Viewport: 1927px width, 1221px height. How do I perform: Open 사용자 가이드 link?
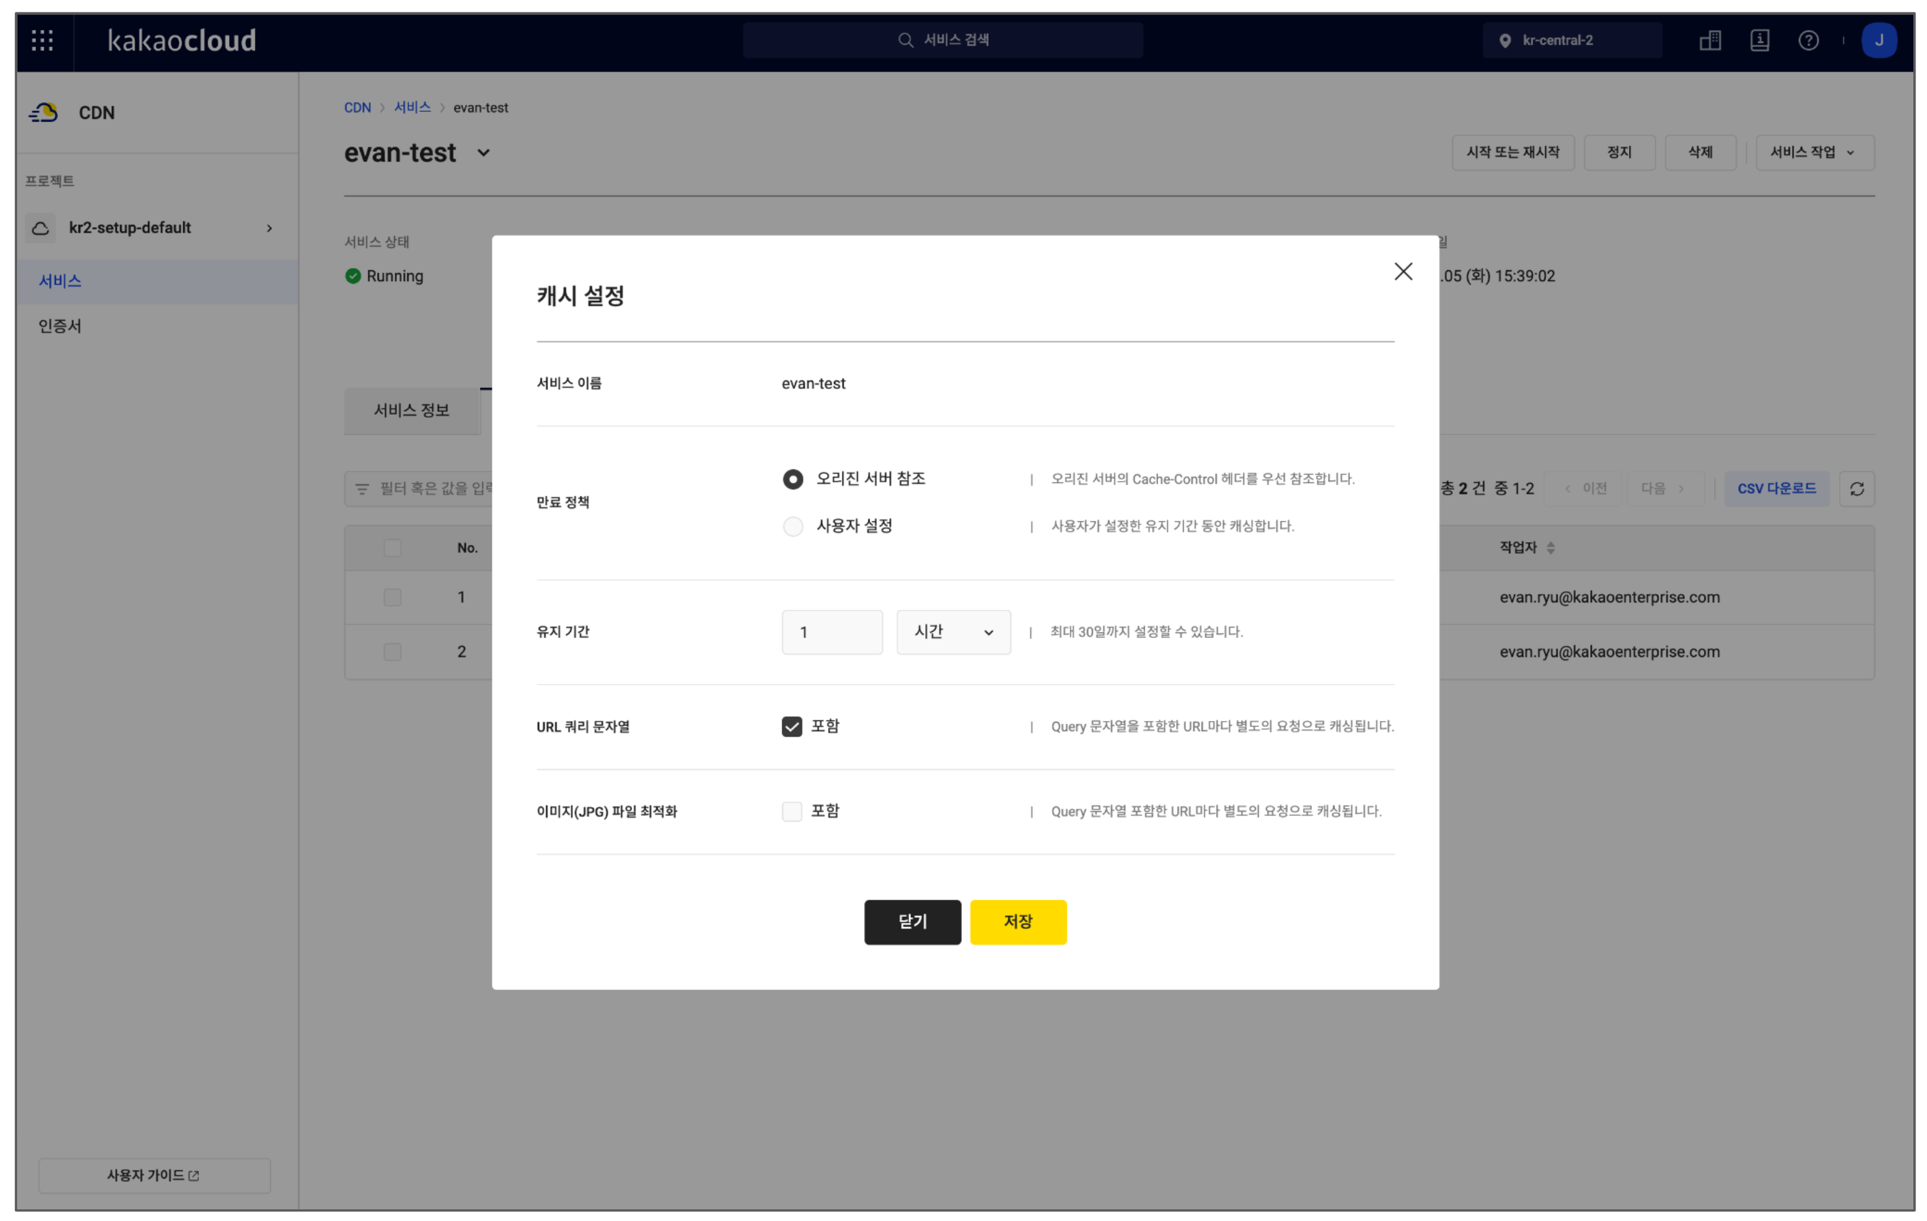point(155,1175)
